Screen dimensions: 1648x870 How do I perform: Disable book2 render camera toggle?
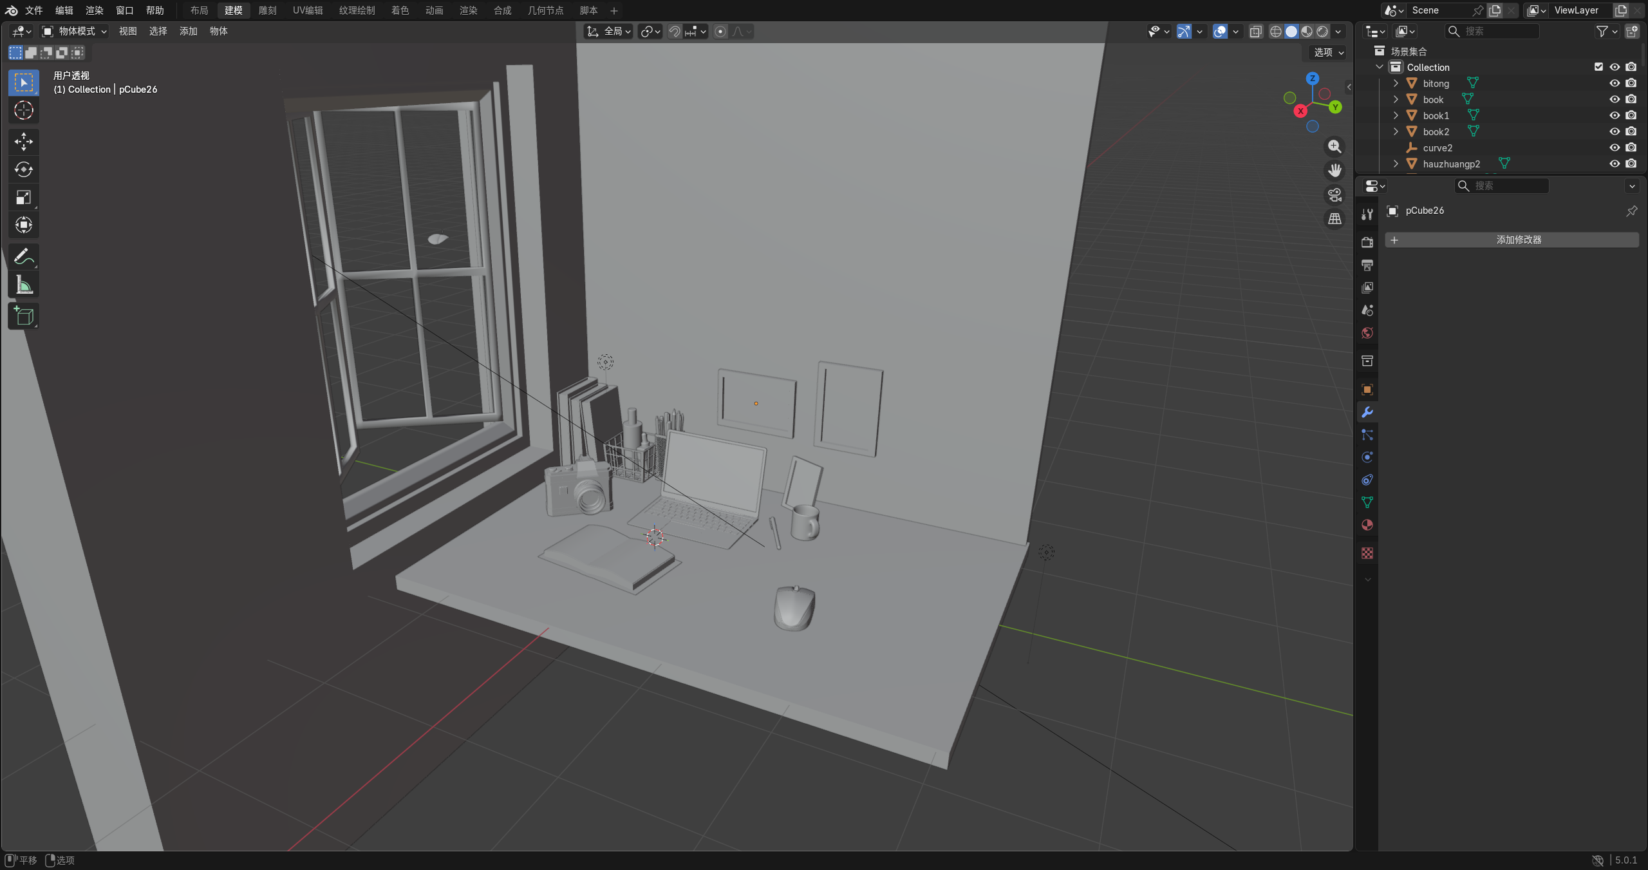(x=1631, y=131)
